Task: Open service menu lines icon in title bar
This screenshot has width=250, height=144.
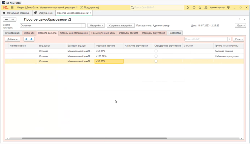Action: pos(228,7)
